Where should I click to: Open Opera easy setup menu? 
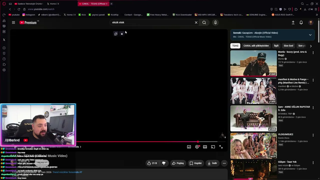316,9
